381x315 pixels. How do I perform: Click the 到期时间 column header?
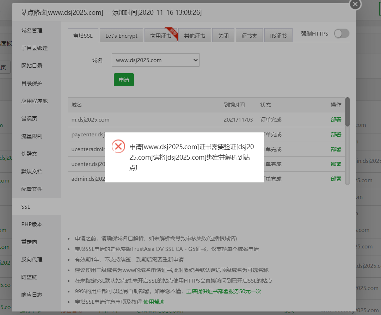[x=234, y=105]
